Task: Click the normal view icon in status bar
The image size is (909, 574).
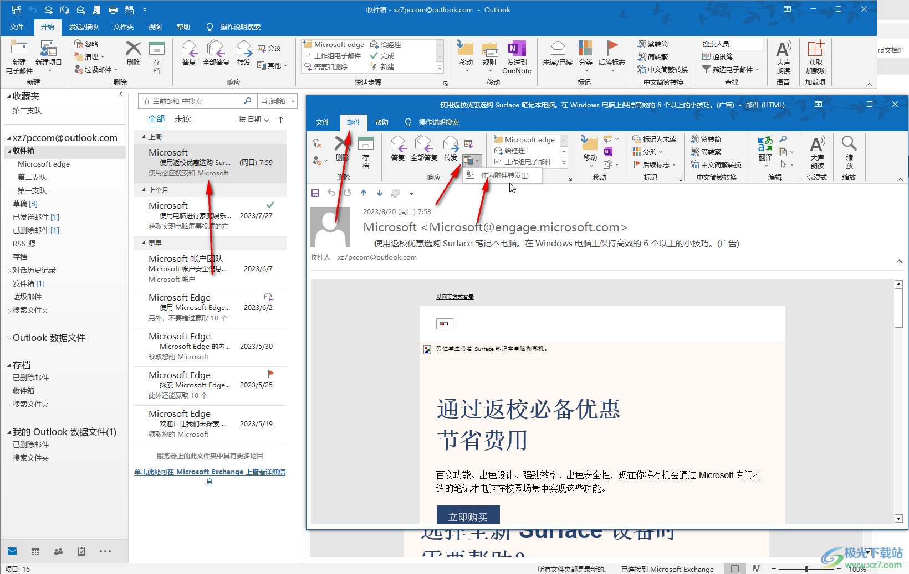Action: tap(735, 568)
